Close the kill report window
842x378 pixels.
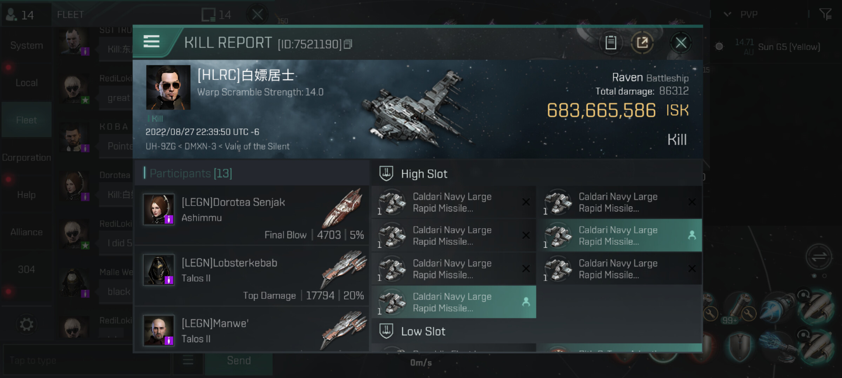tap(681, 43)
